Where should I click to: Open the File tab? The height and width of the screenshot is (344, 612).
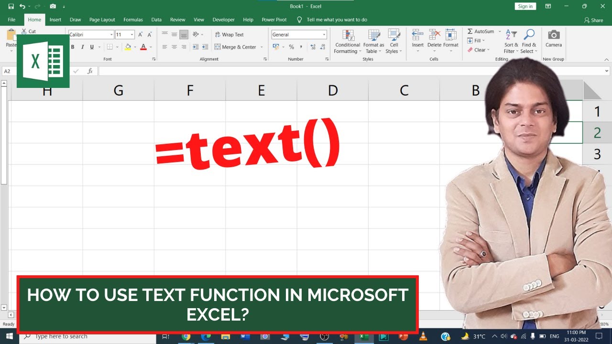tap(11, 20)
